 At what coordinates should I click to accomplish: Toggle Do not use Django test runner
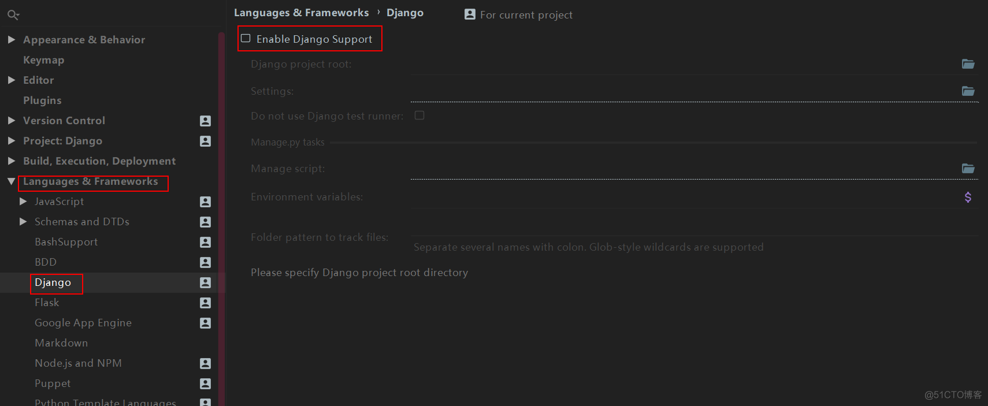(419, 116)
